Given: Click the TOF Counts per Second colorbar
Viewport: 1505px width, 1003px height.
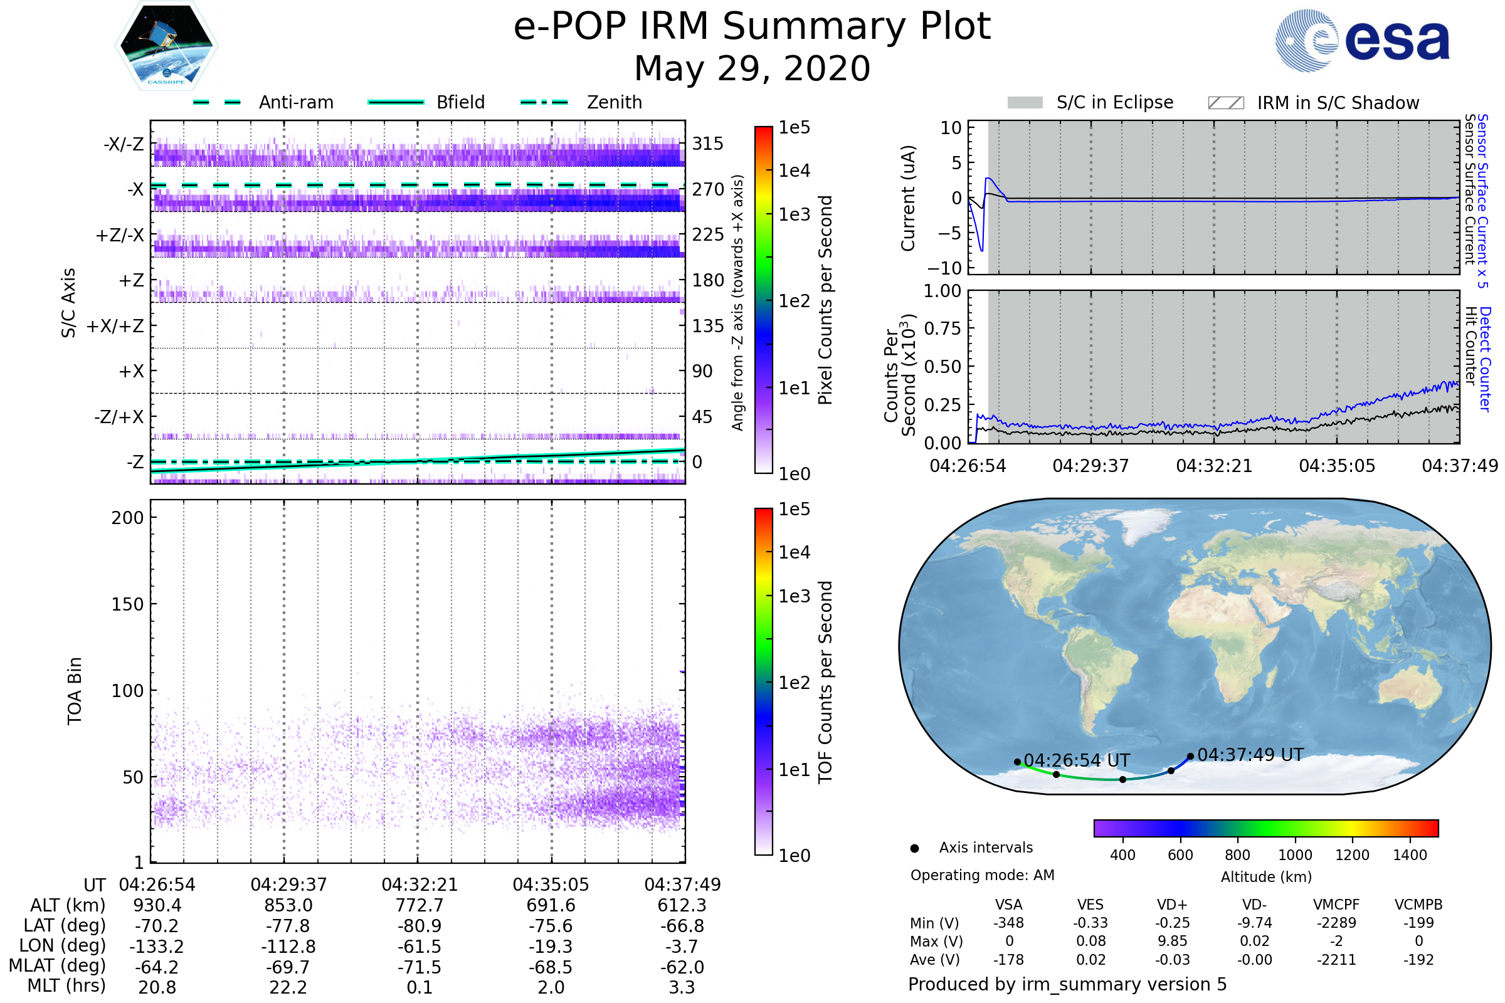Looking at the screenshot, I should pos(763,681).
